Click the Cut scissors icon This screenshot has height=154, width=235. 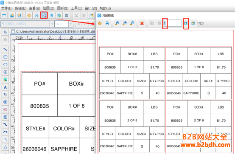76,15
